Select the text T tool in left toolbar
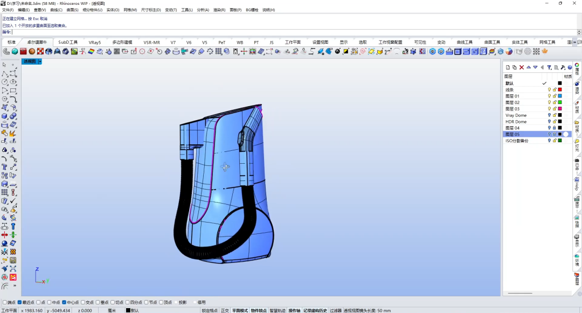The width and height of the screenshot is (582, 313). coord(4,167)
